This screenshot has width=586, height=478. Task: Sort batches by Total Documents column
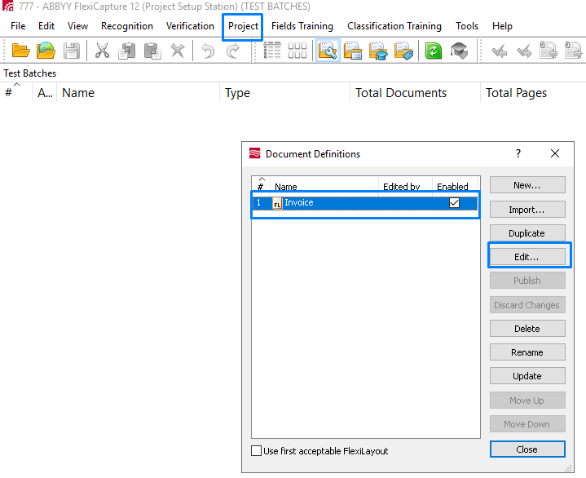tap(415, 93)
